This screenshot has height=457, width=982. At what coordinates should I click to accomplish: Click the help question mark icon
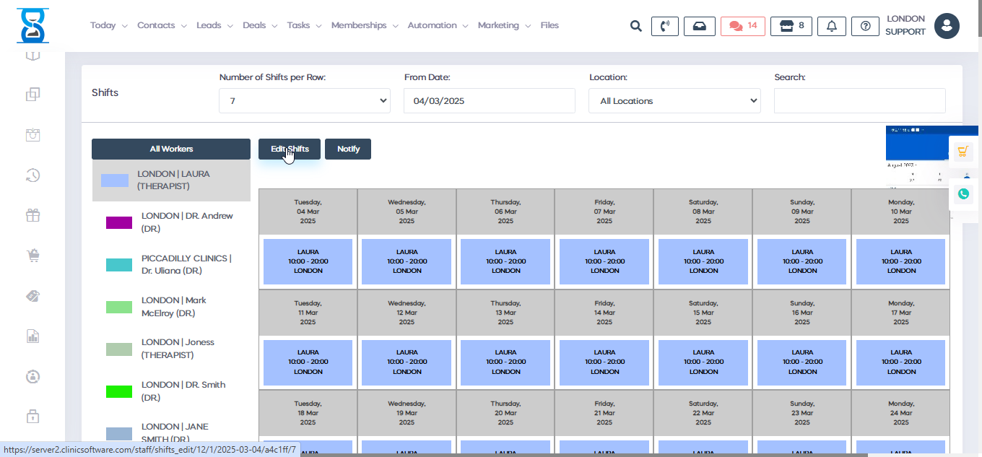(x=865, y=26)
